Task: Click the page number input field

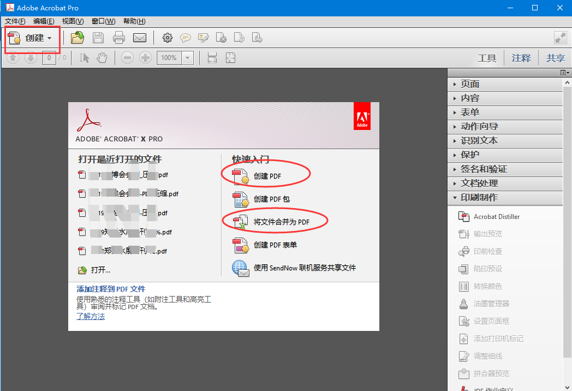Action: (49, 58)
